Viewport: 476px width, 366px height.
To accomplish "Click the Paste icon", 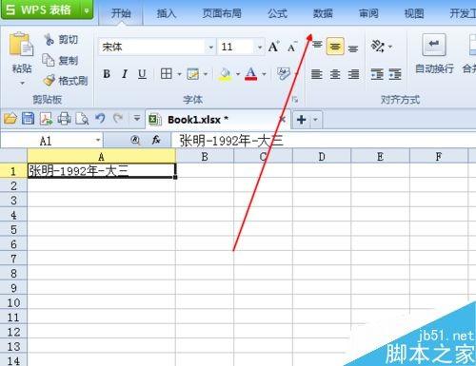I will tap(21, 45).
